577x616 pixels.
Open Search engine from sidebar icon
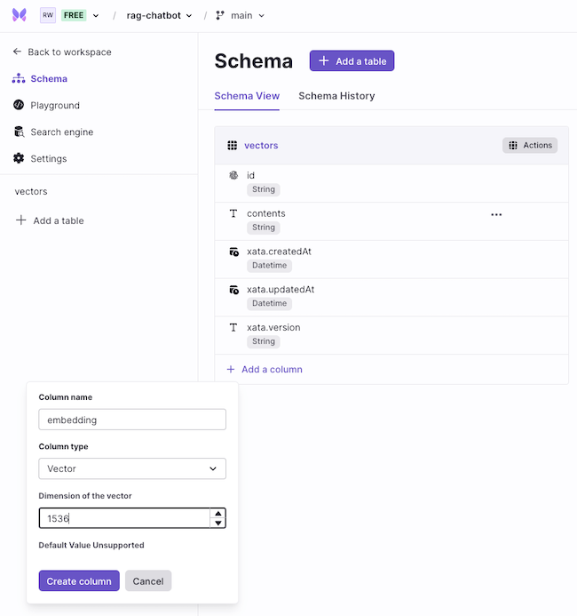point(19,132)
